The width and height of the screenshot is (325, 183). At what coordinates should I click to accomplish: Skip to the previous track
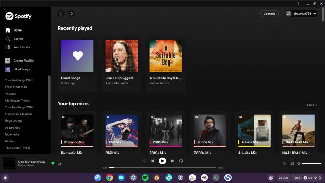(152, 161)
